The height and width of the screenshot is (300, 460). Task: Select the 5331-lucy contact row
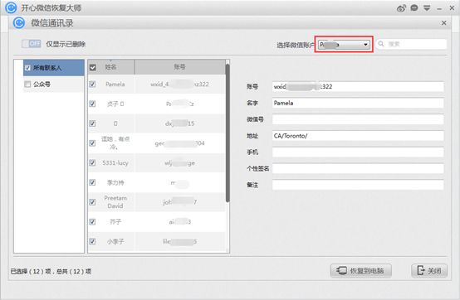tap(157, 163)
